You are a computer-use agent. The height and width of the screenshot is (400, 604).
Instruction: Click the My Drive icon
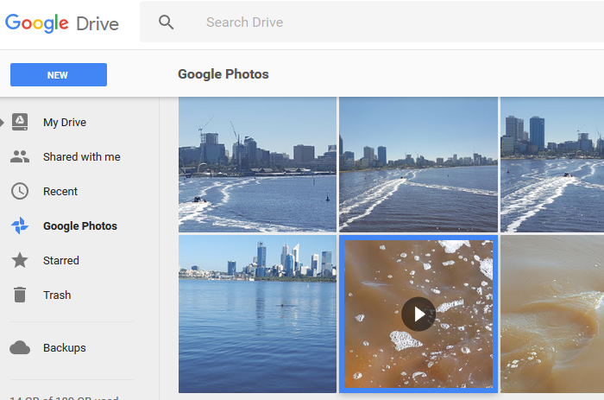pos(20,123)
